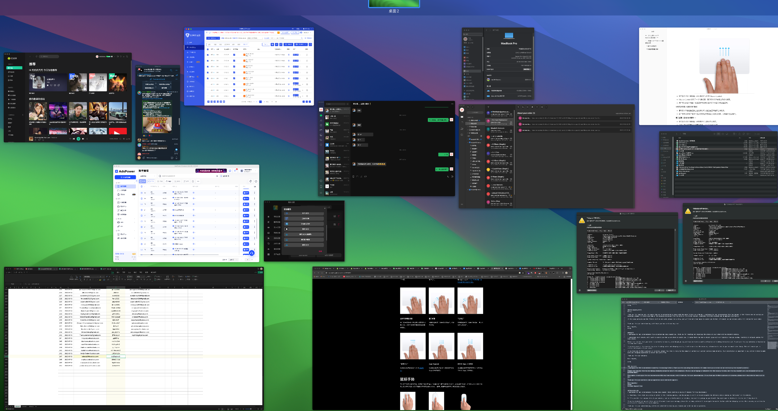Expand the dropdown arrow beside BitBrowser create button
Screen dimensions: 778x411
pos(218,38)
